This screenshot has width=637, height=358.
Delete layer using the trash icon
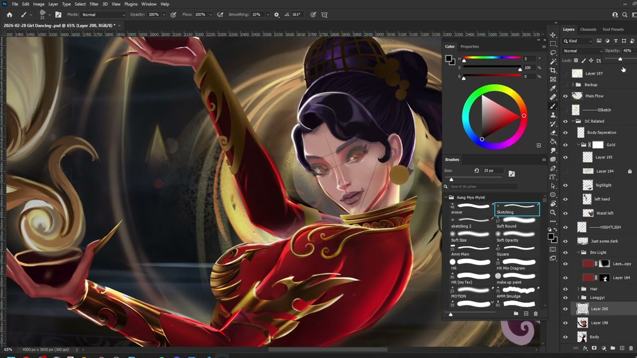[x=631, y=349]
